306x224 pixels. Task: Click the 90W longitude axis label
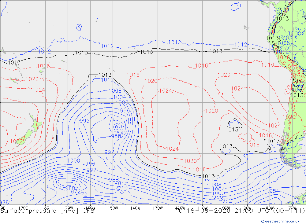(x=248, y=208)
